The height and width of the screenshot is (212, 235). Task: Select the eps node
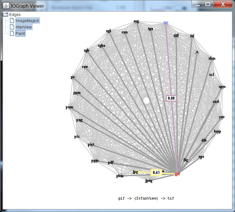click(201, 157)
